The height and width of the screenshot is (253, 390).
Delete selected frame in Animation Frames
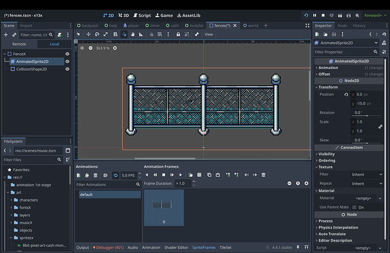[263, 175]
